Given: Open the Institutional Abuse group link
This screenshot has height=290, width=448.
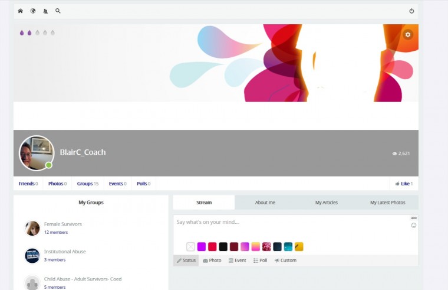Looking at the screenshot, I should [65, 252].
